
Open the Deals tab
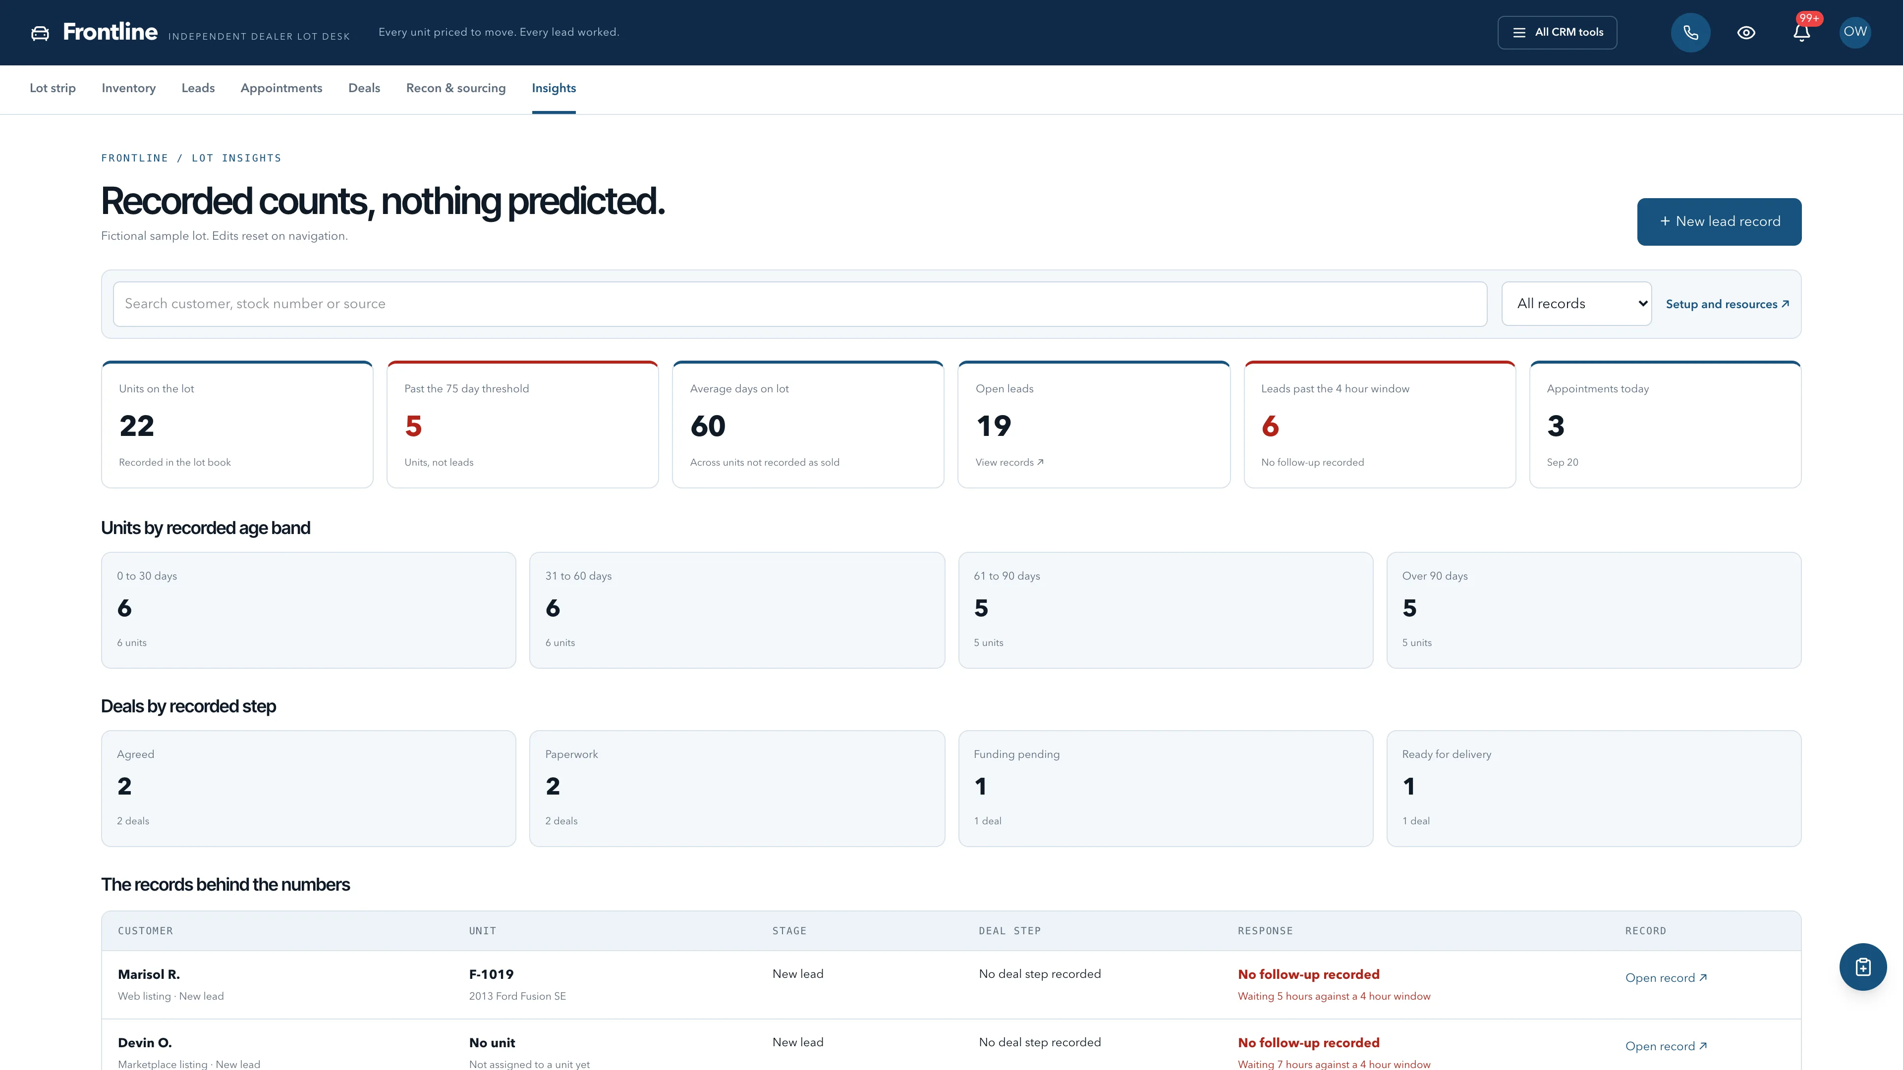point(364,88)
